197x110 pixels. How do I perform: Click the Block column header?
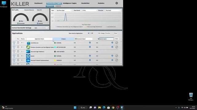117,39
